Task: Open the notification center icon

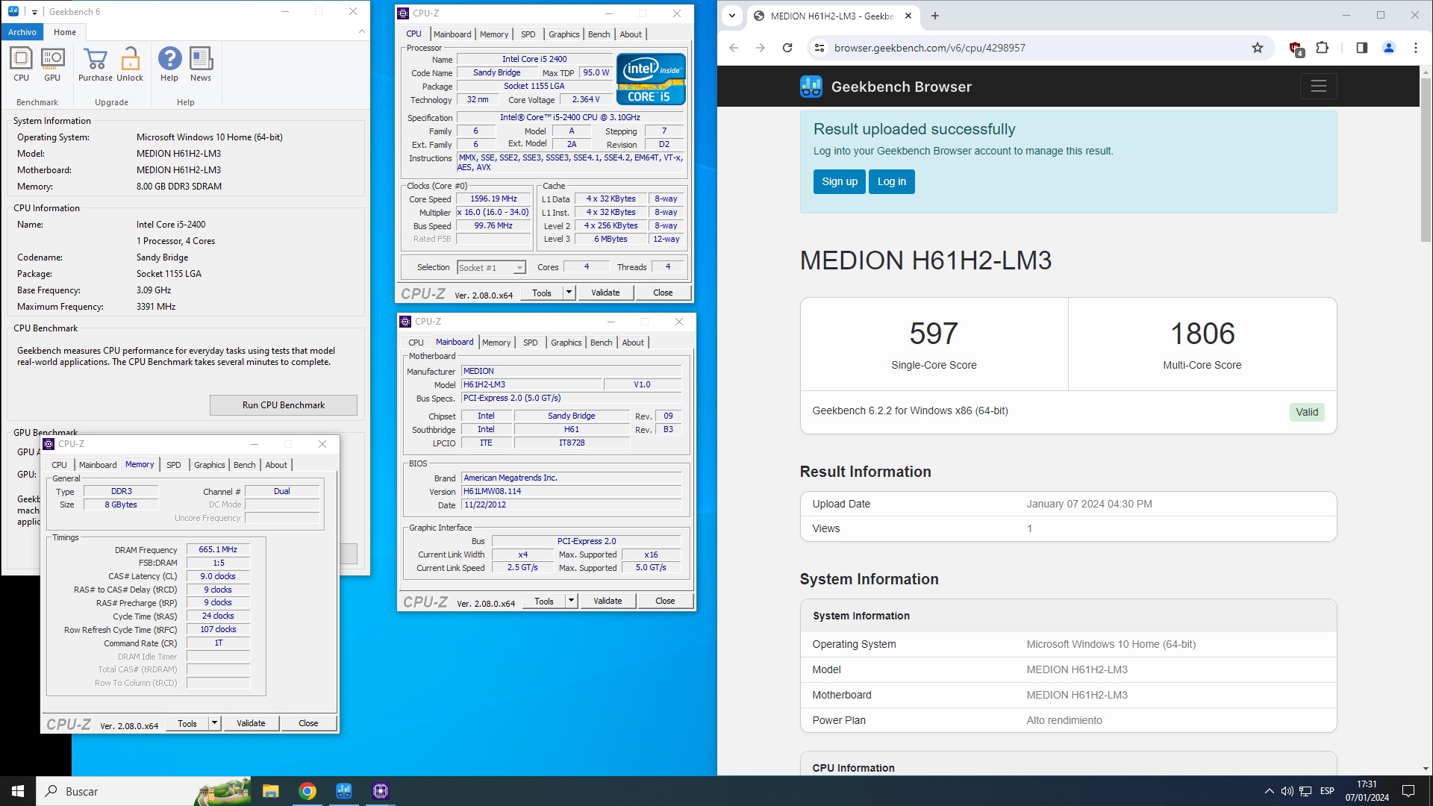Action: pyautogui.click(x=1408, y=791)
